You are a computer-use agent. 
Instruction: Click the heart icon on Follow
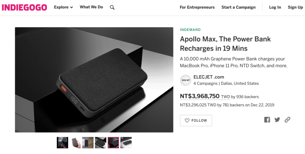point(187,121)
